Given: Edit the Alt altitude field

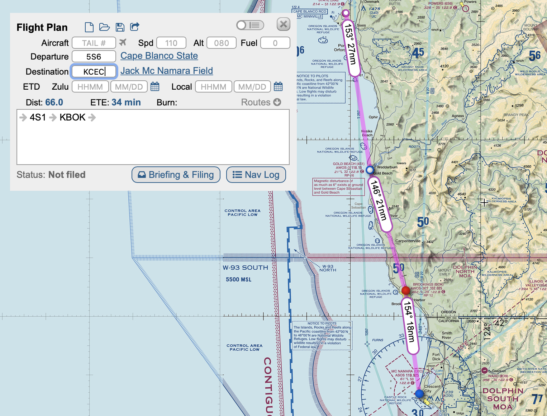Looking at the screenshot, I should tap(222, 43).
